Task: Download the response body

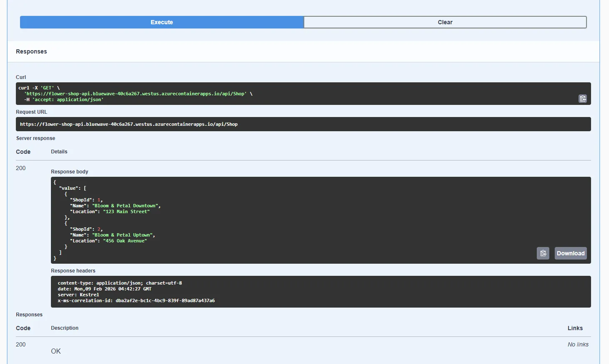Action: tap(570, 253)
